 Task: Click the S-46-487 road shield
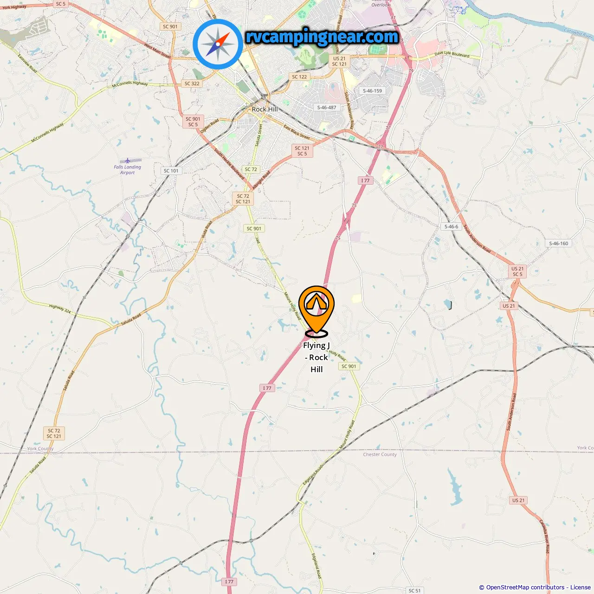[x=327, y=107]
